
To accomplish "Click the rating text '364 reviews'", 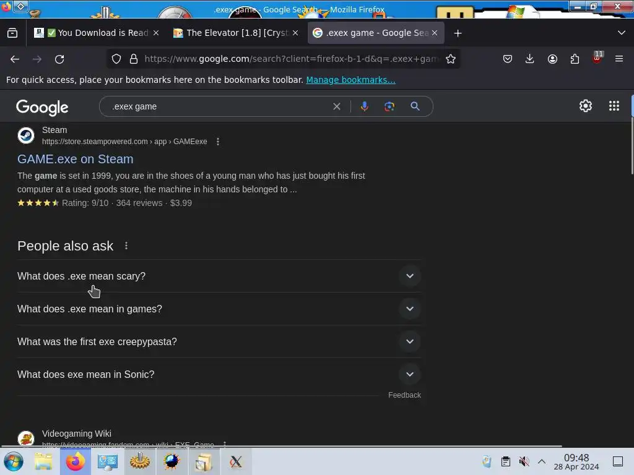I will tap(139, 203).
